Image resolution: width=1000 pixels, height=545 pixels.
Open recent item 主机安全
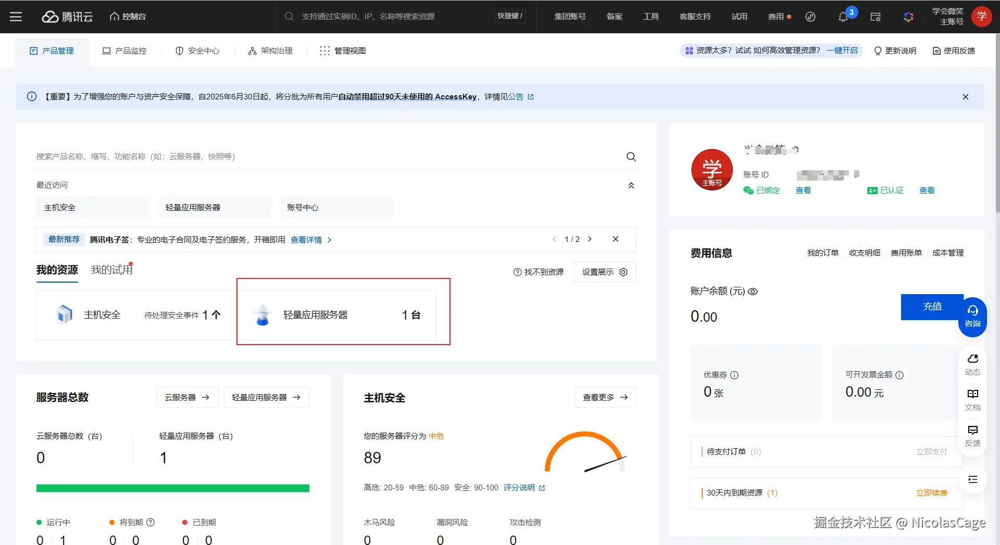93,207
